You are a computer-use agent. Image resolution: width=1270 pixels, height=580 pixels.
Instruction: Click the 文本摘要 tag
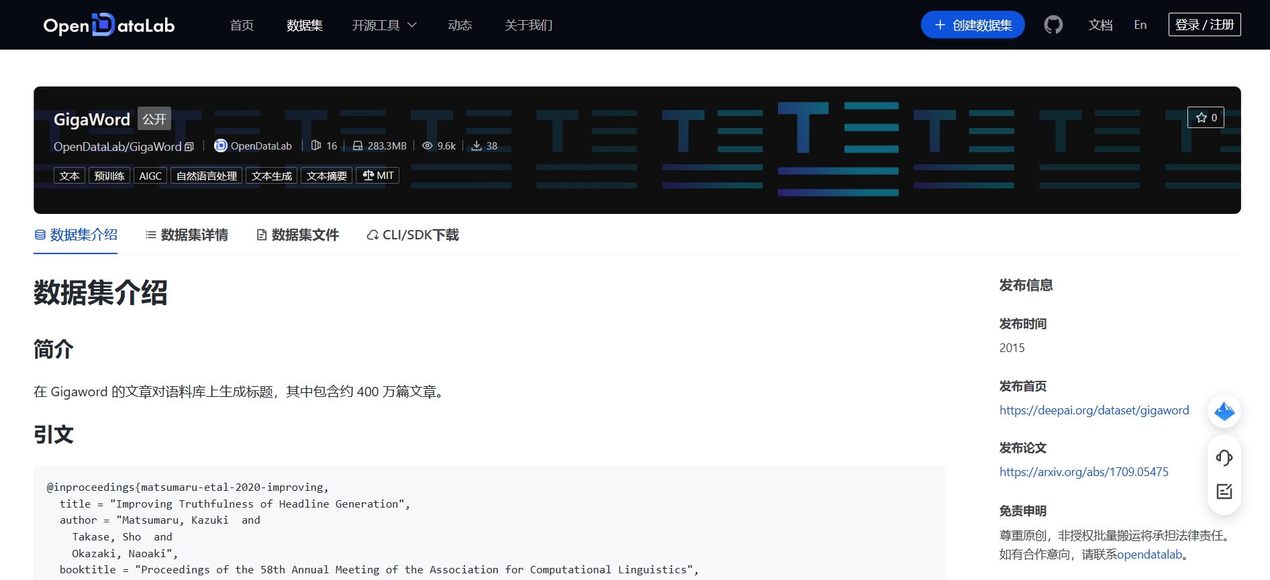326,176
